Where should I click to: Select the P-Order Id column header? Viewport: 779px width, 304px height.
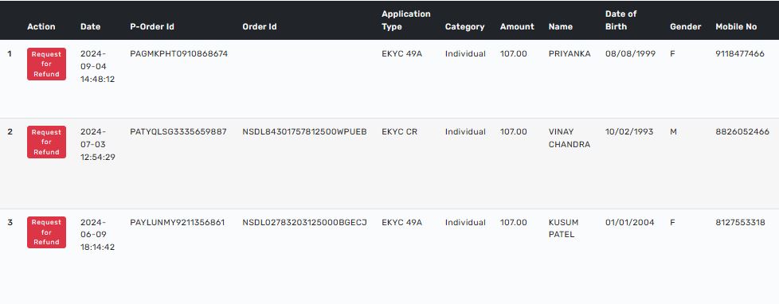point(152,27)
